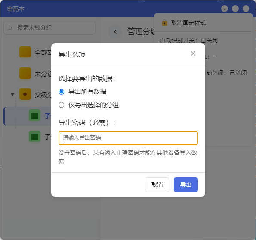Click the 搜索末级分组 search box

49,28
